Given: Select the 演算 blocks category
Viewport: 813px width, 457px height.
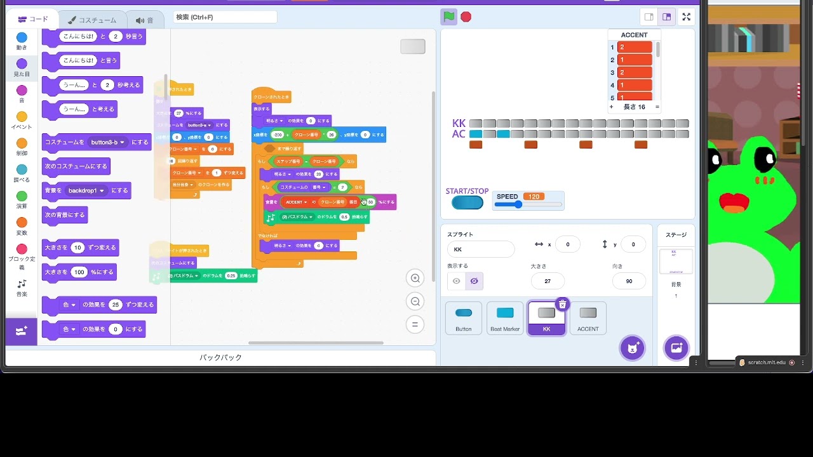Looking at the screenshot, I should [22, 200].
